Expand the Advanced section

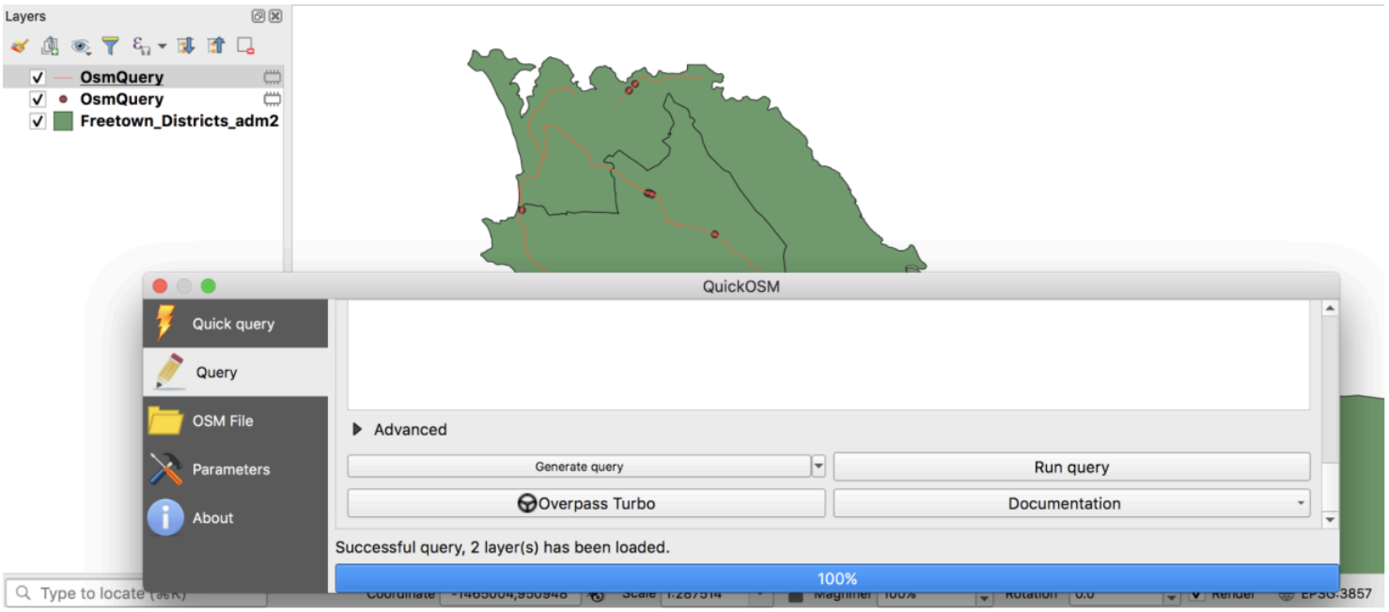point(357,430)
